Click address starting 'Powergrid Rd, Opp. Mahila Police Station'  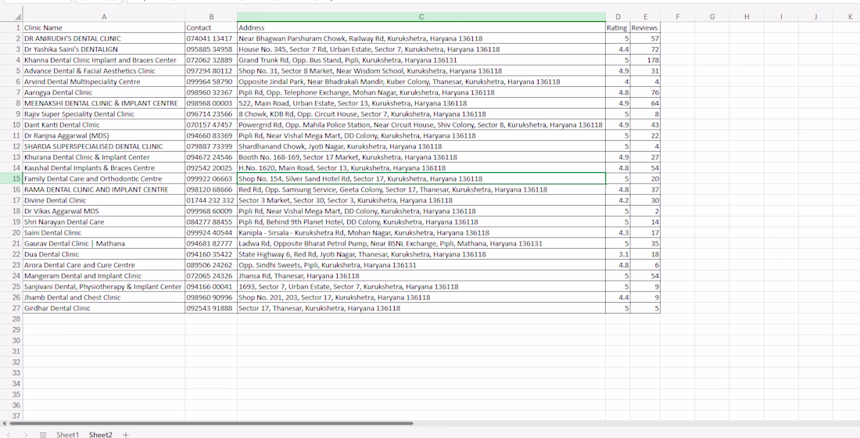(421, 124)
